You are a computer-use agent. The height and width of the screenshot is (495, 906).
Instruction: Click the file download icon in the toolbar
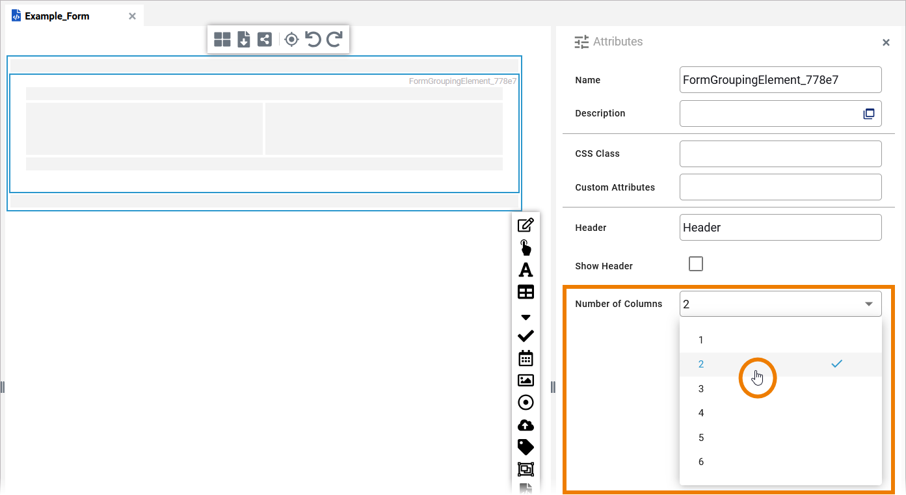pos(244,40)
